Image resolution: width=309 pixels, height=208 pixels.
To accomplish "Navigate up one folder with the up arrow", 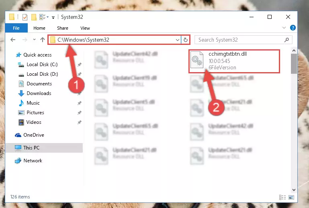I will (43, 40).
